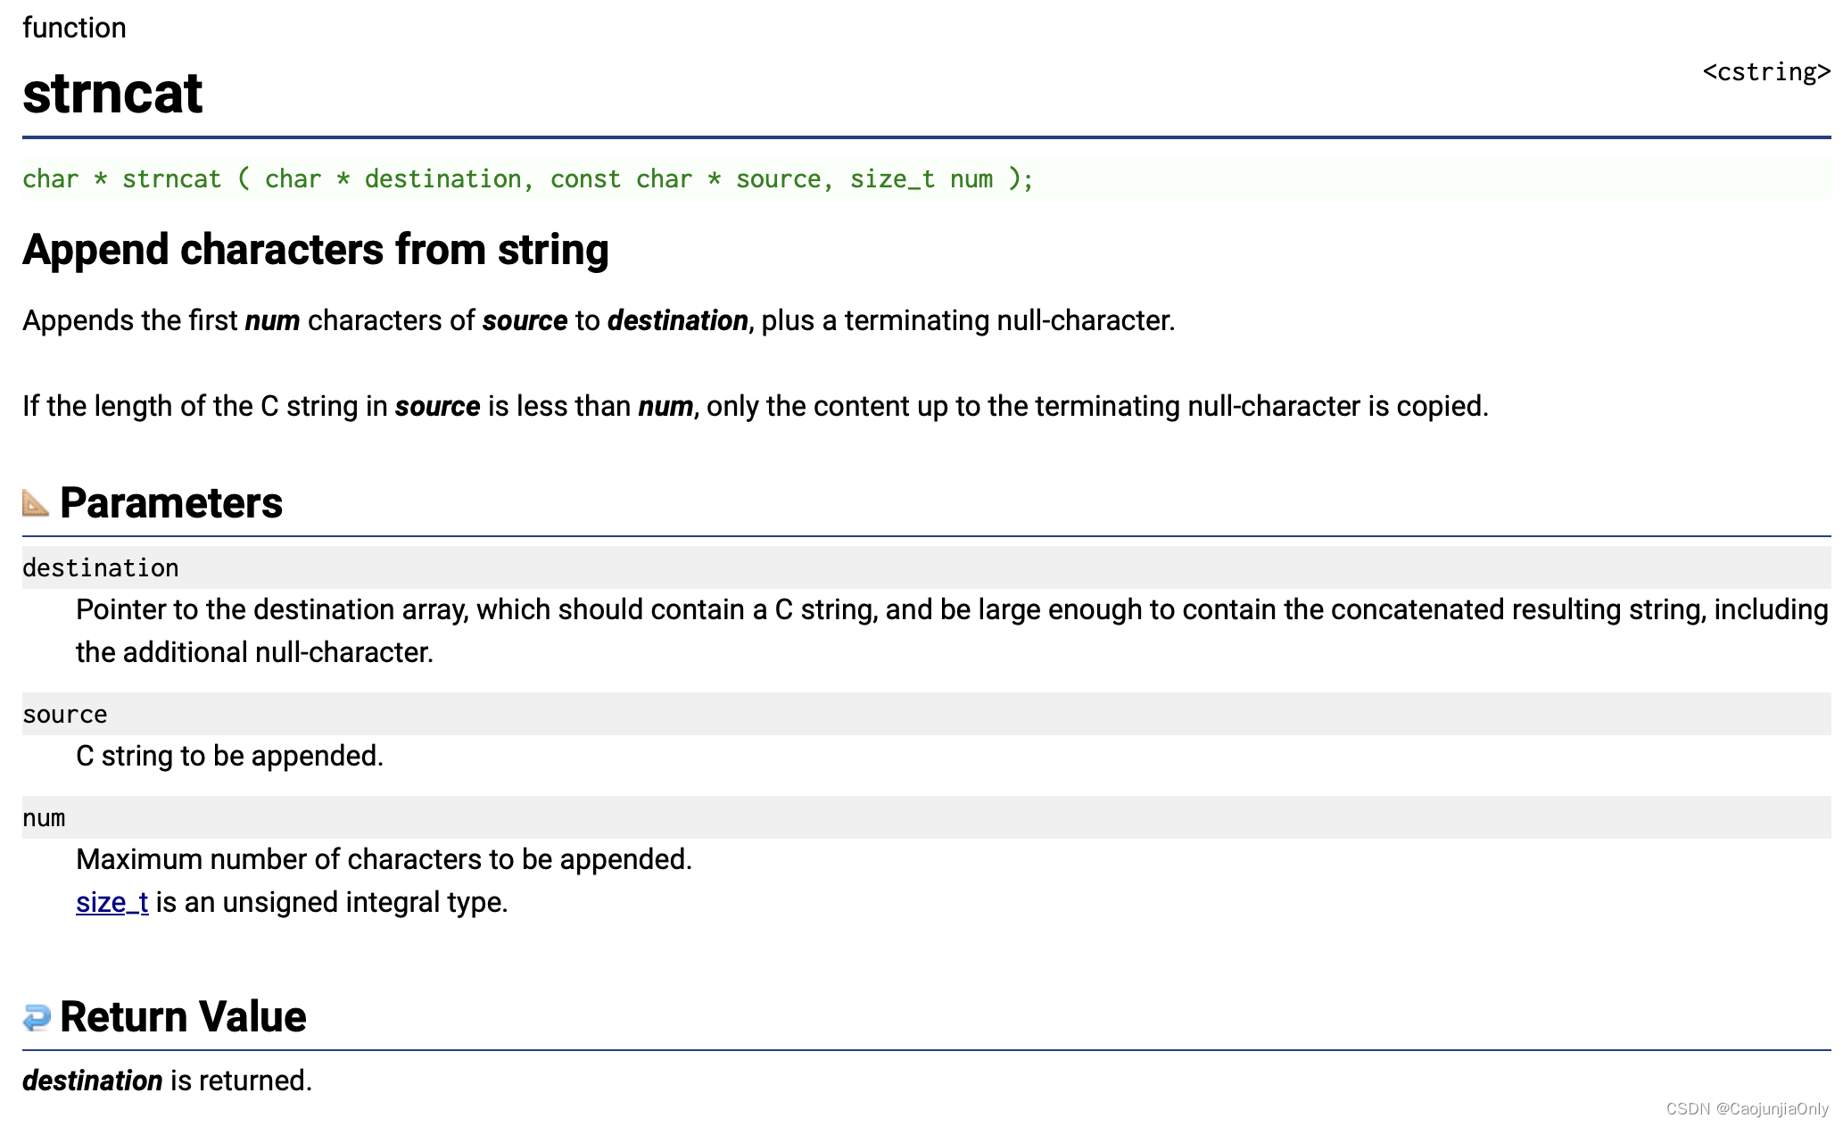1843x1126 pixels.
Task: Click the <cstring> header reference
Action: 1766,72
